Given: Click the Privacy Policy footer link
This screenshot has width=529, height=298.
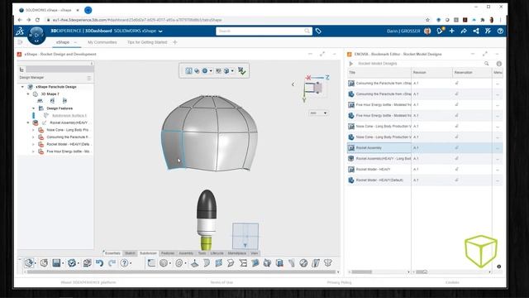Looking at the screenshot, I should coord(339,282).
